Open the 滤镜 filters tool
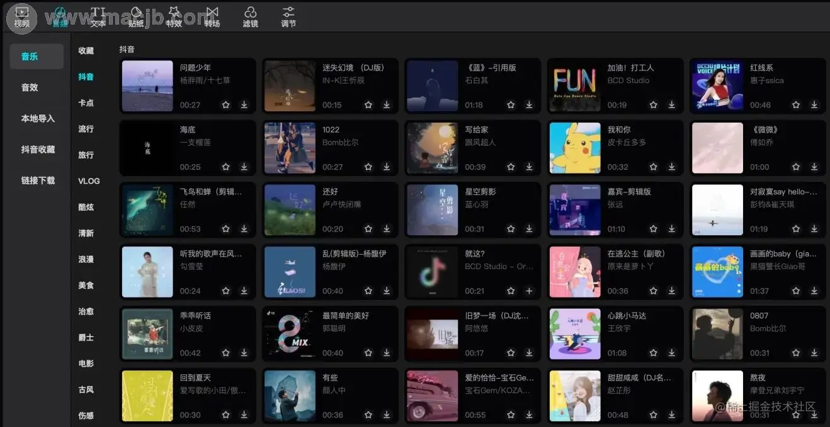Screen dimensions: 830x427 click(x=250, y=17)
